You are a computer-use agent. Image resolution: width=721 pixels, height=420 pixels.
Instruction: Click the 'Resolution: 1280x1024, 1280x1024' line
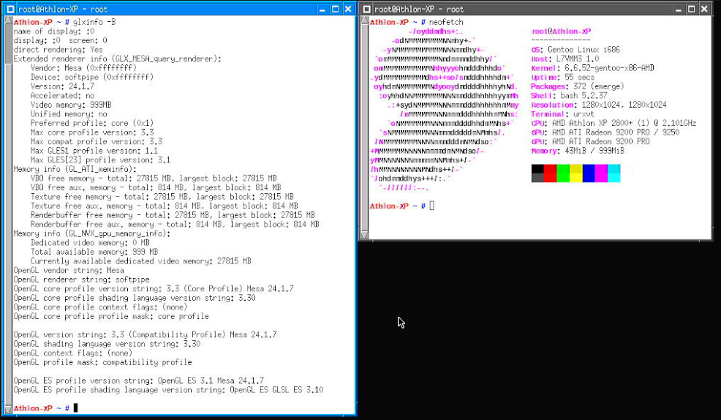tap(599, 105)
